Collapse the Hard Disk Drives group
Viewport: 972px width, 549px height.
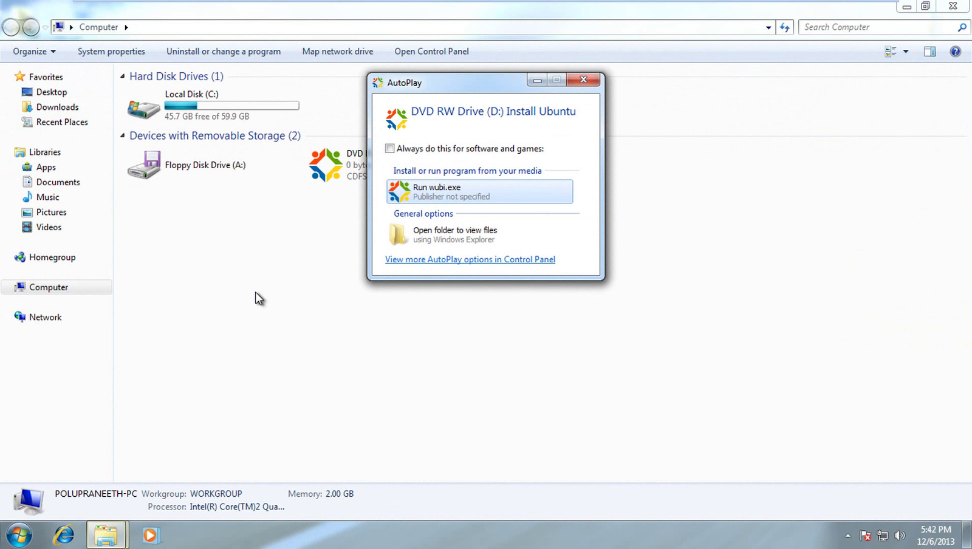pos(123,77)
